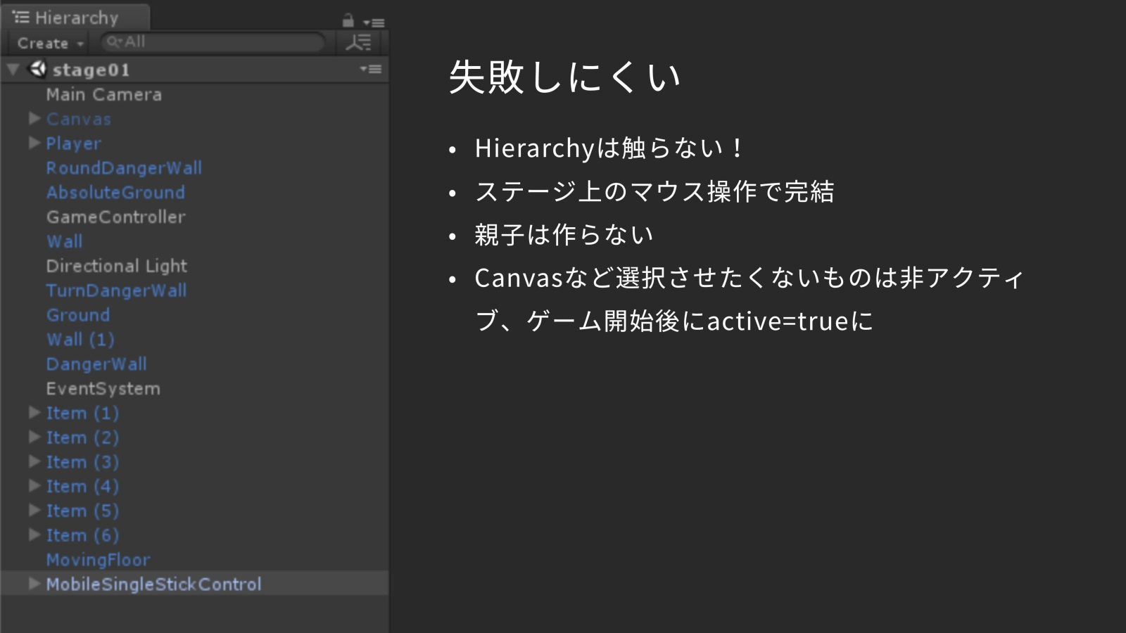Collapse the stage01 scene foldout

coord(13,70)
